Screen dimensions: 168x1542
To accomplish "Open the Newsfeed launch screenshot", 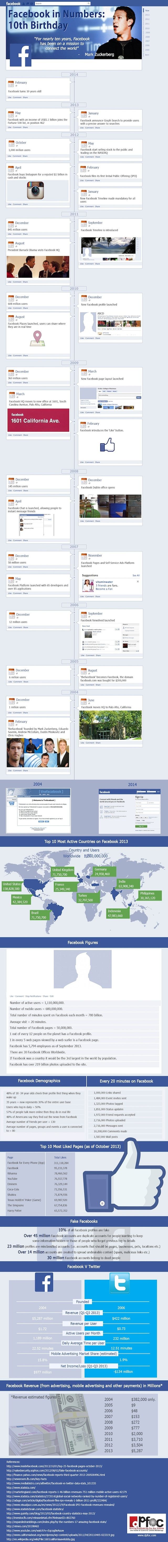I will [111, 638].
